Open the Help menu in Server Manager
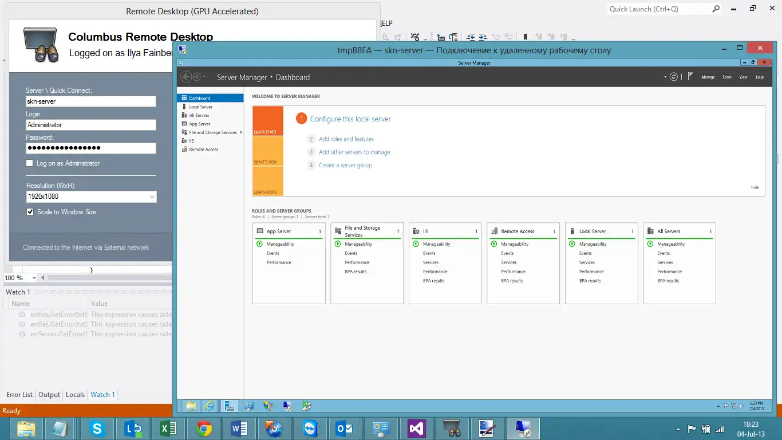This screenshot has height=440, width=782. 760,77
